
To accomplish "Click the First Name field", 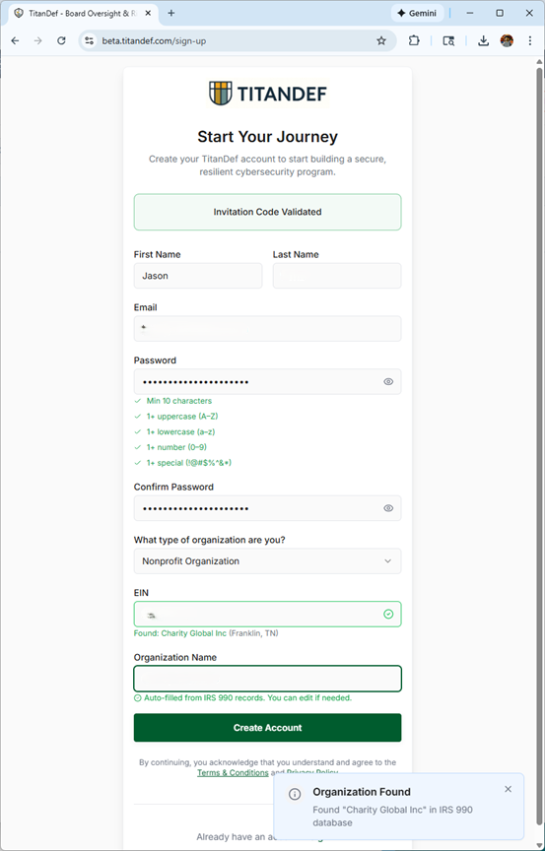I will tap(198, 276).
